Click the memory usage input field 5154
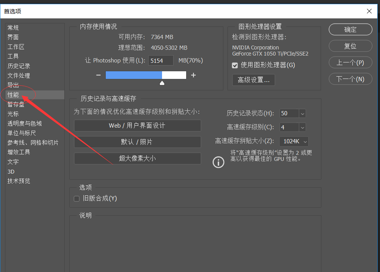This screenshot has width=380, height=272. click(x=161, y=61)
